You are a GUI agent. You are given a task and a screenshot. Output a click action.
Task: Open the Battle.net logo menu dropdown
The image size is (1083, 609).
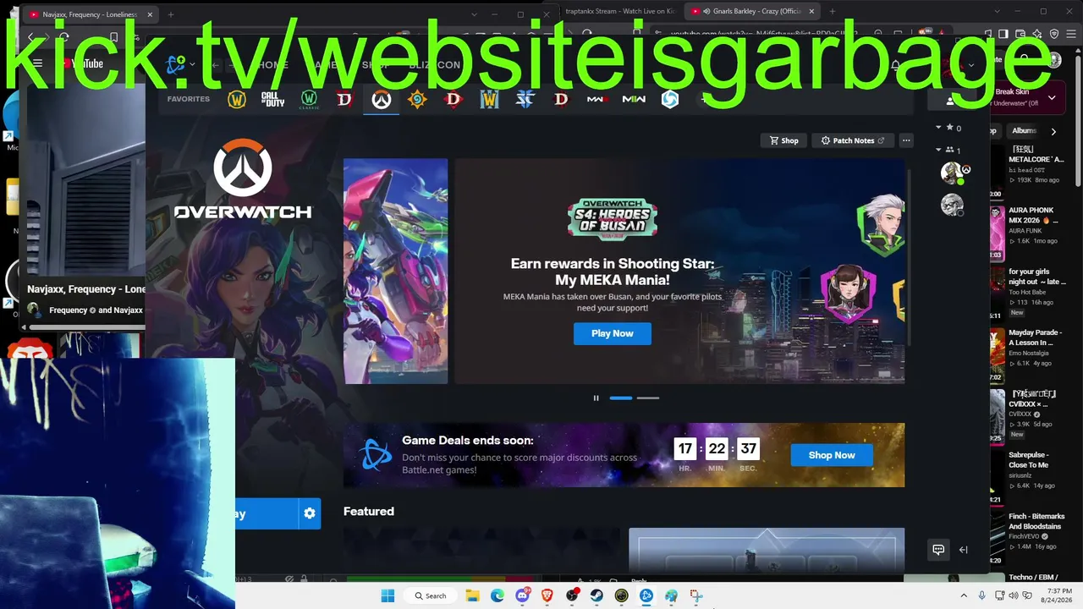(x=180, y=64)
